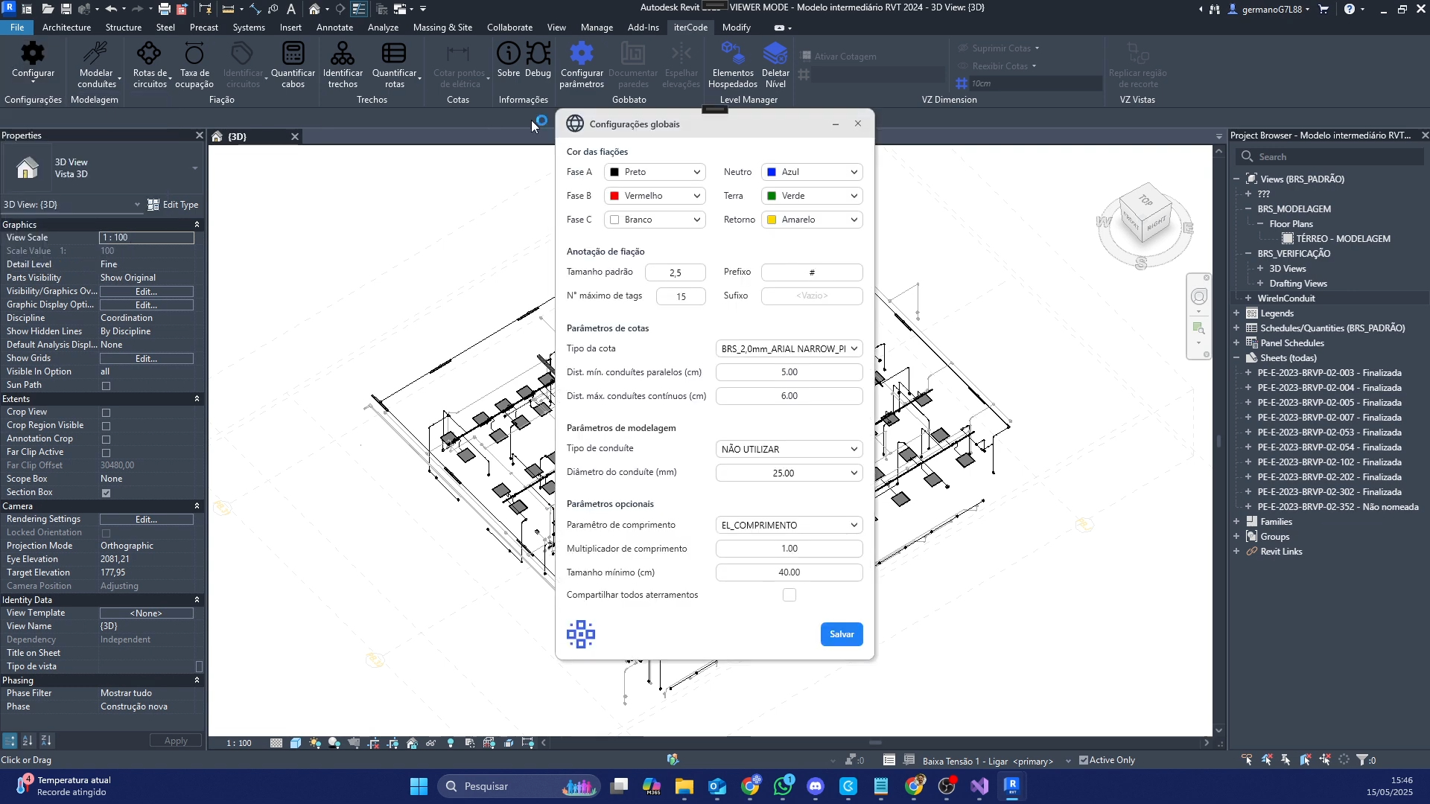Enable the Crop View checkbox
The image size is (1430, 804).
pyautogui.click(x=106, y=412)
